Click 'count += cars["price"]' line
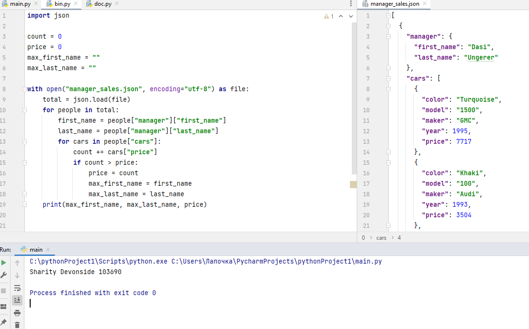Screen dimensions: 529x329 [115, 152]
